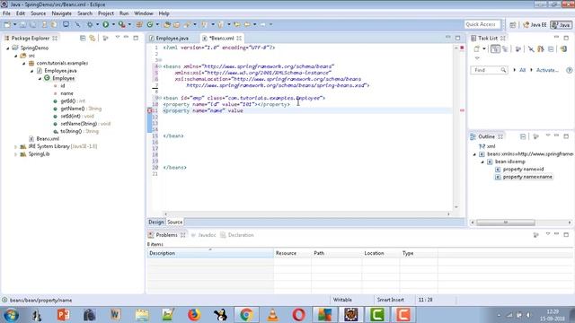Open Firefox from the taskbar
Image resolution: width=575 pixels, height=323 pixels.
[194, 315]
